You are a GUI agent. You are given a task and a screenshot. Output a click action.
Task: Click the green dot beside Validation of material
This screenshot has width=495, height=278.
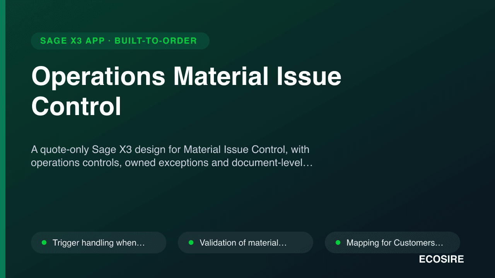point(191,242)
